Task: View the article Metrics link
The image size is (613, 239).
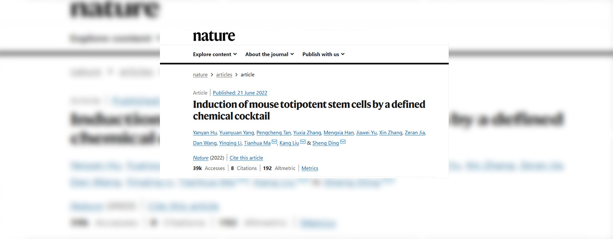Action: pos(310,168)
